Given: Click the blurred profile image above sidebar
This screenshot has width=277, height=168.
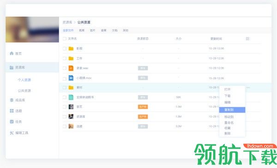Looking at the screenshot, I should point(32,30).
